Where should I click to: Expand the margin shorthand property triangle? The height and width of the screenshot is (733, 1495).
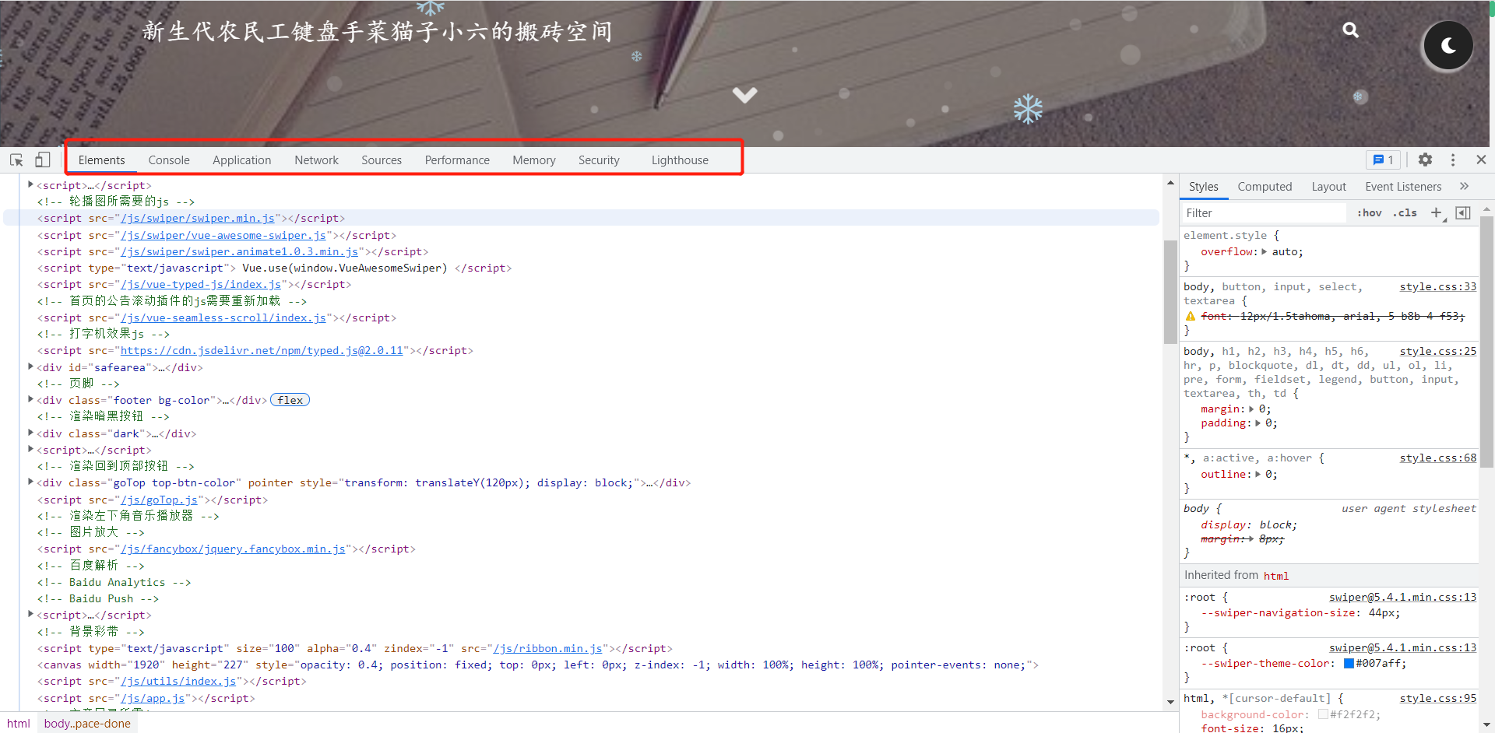(x=1251, y=409)
